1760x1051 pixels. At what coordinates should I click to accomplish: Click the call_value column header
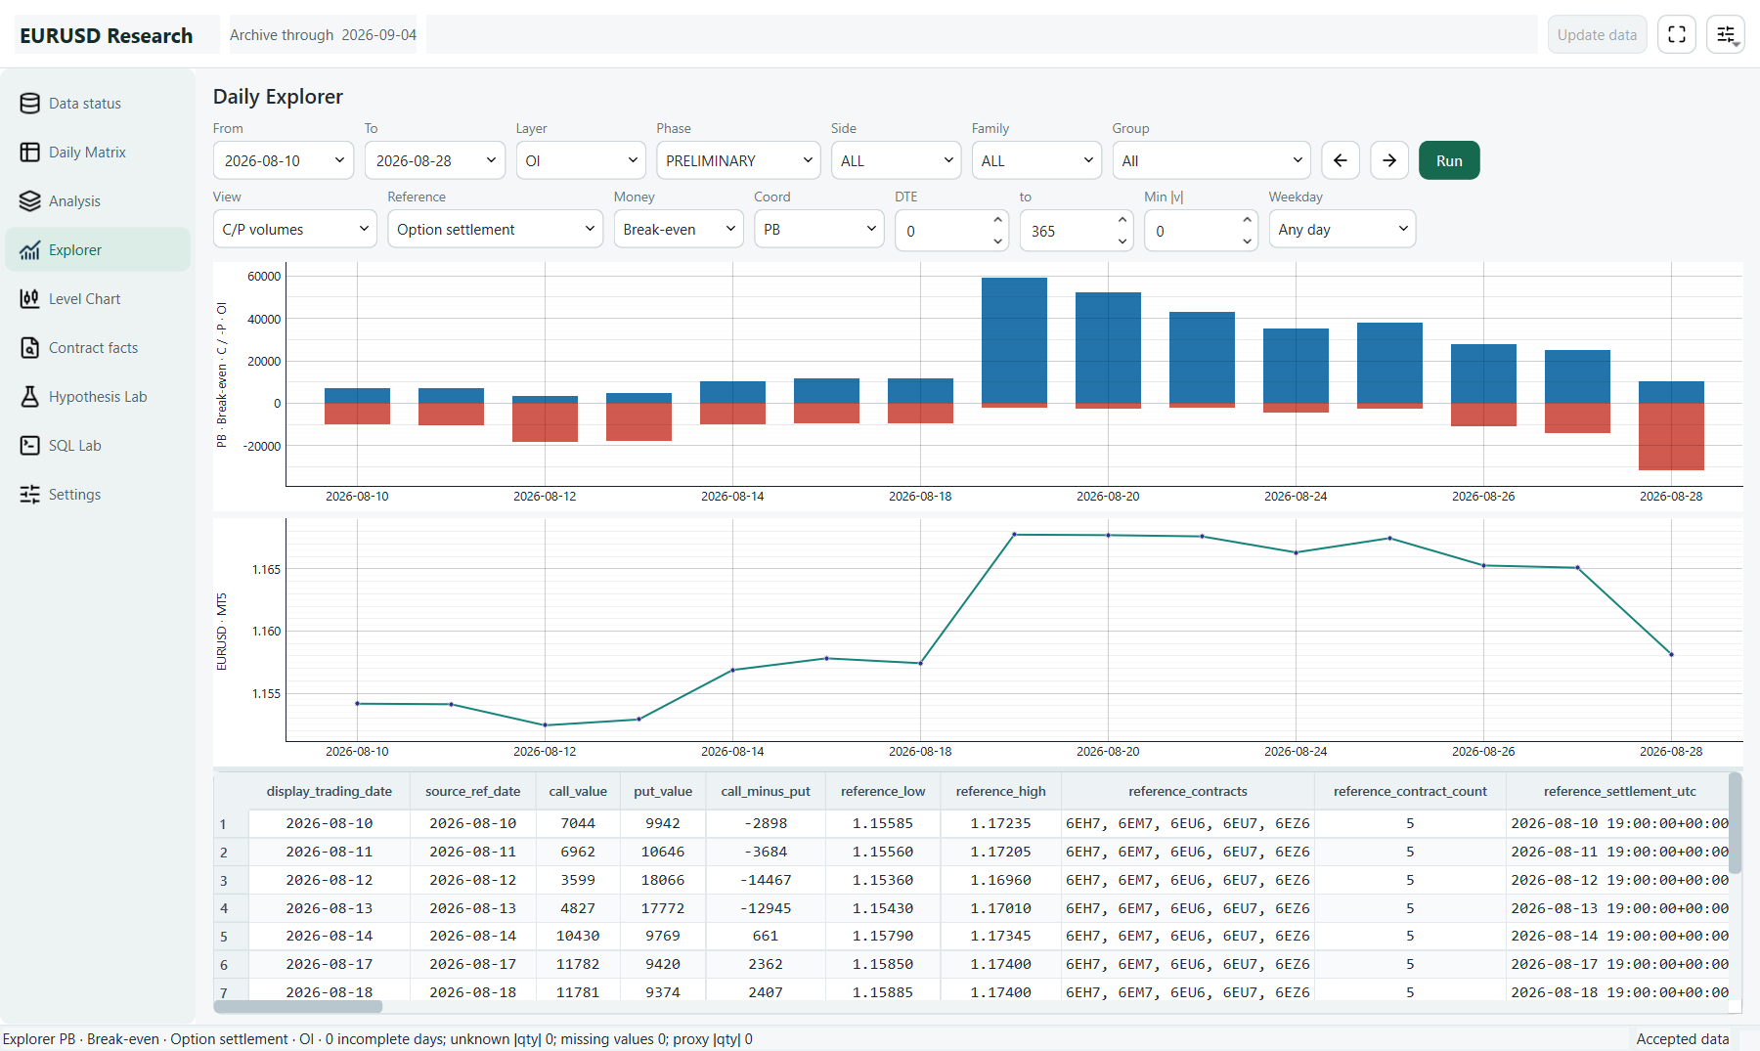click(x=578, y=791)
